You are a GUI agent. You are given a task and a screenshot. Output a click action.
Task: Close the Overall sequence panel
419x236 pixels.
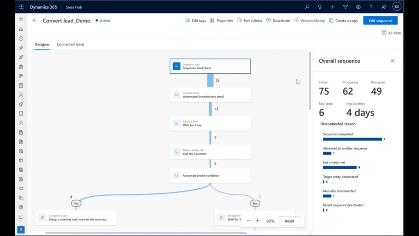click(x=392, y=61)
